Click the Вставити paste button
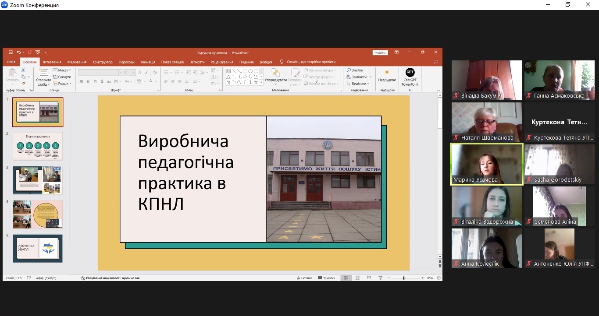The width and height of the screenshot is (599, 316). point(12,77)
